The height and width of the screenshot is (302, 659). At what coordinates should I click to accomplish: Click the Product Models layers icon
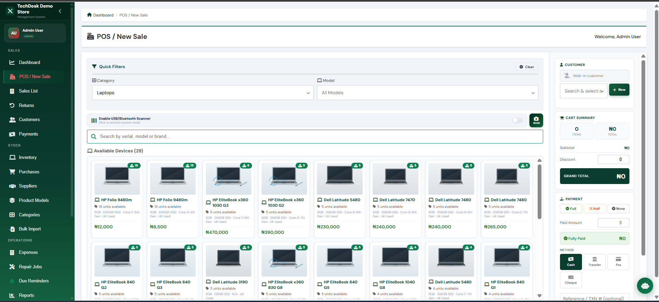12,200
